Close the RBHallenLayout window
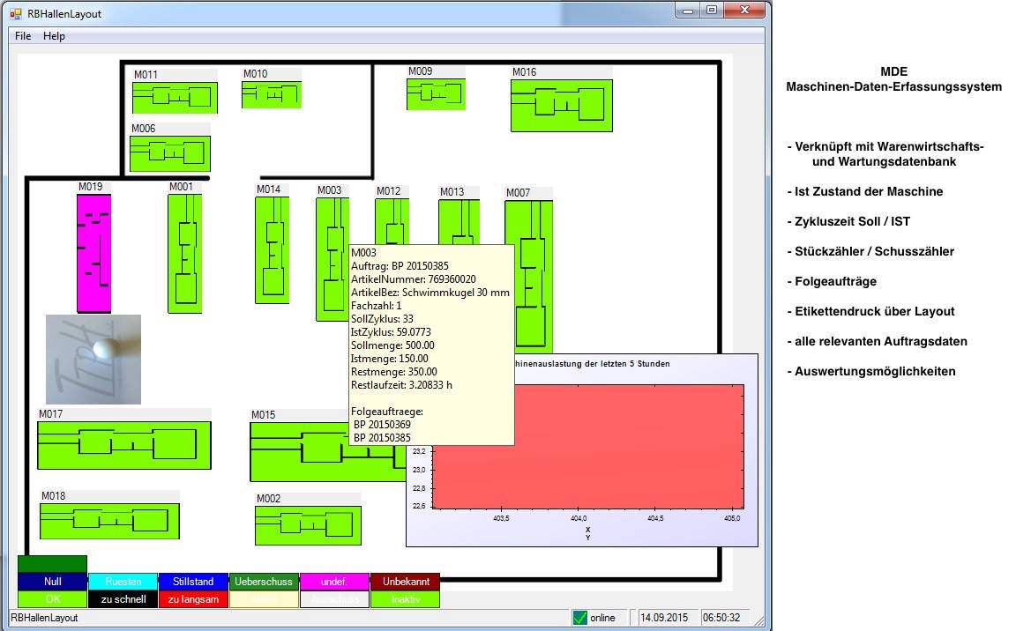The image size is (1016, 631). click(x=744, y=10)
